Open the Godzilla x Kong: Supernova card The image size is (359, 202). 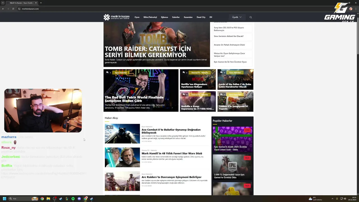[198, 101]
